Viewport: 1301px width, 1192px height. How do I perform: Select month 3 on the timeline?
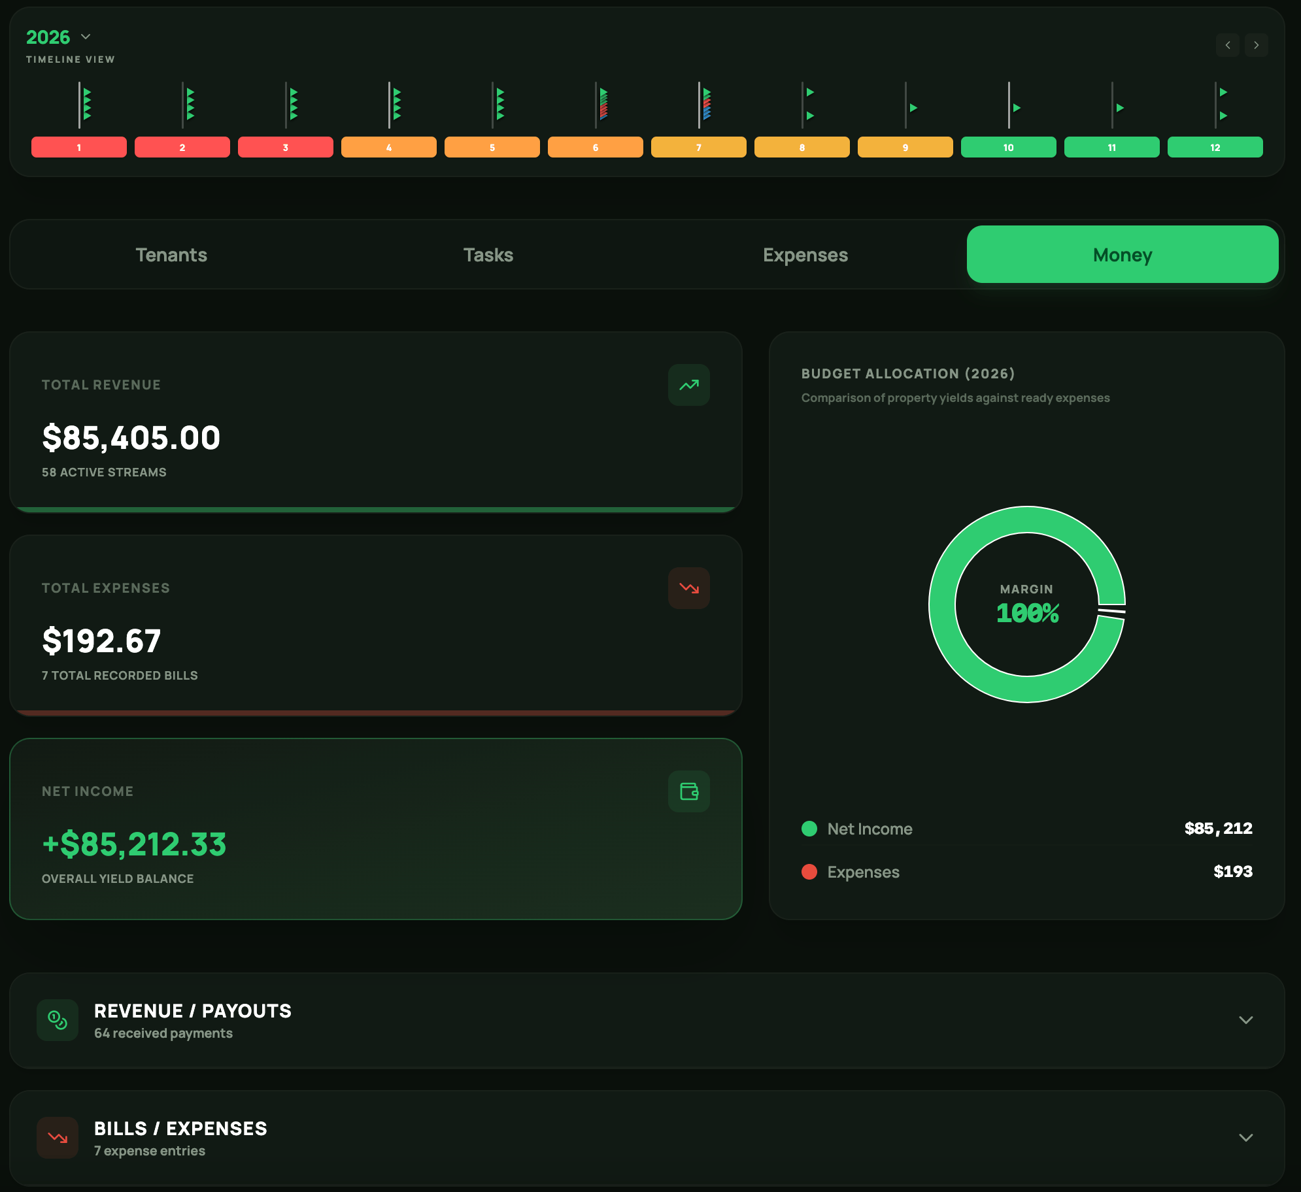point(286,147)
